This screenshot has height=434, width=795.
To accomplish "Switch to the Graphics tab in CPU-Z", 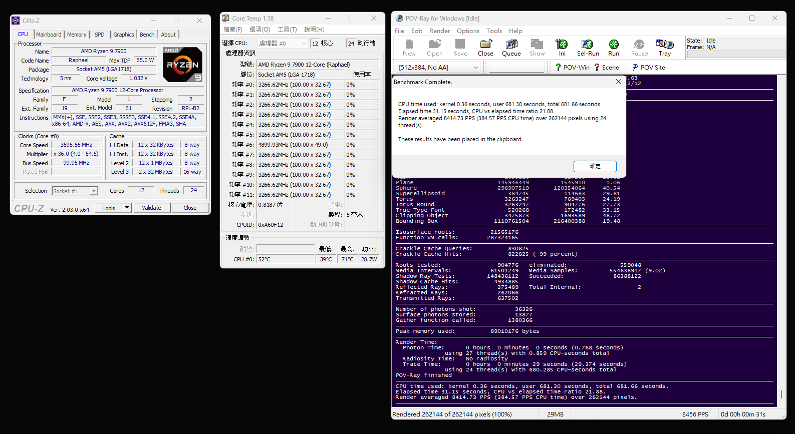I will 124,35.
